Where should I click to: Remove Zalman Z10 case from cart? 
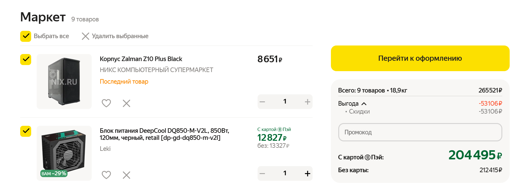tap(127, 103)
